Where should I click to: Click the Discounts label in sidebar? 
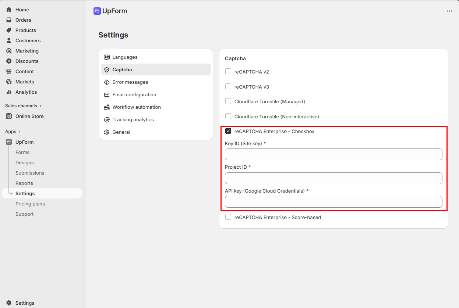[x=27, y=61]
